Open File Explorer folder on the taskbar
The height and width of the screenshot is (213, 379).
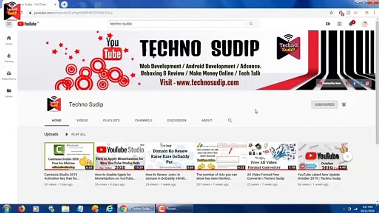65,209
